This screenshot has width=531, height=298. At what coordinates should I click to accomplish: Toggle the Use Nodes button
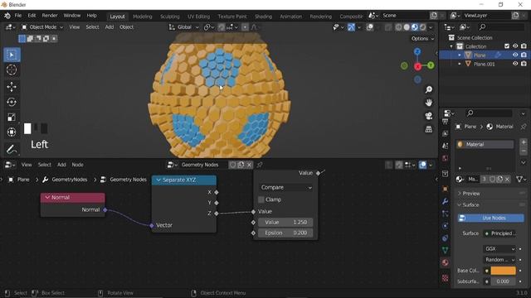point(490,218)
